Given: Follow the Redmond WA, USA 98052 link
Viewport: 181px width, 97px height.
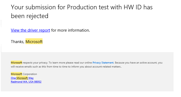Looking at the screenshot, I should [26, 82].
